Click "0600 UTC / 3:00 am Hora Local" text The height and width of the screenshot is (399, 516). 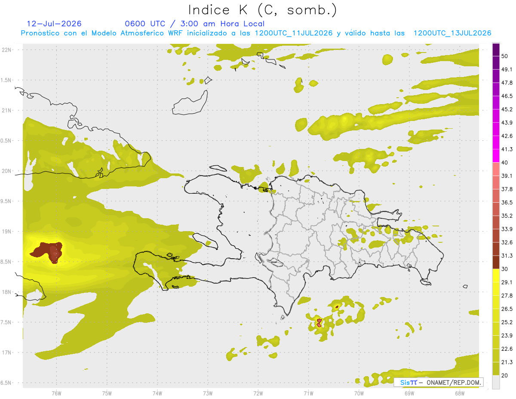(194, 24)
